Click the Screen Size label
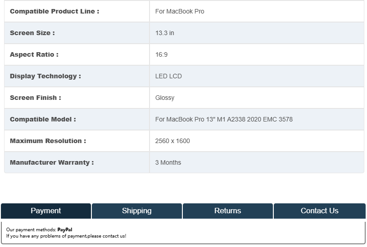The width and height of the screenshot is (367, 247). click(32, 33)
